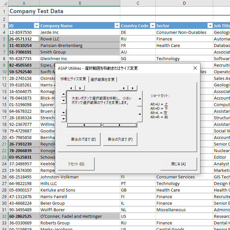Click country code SG cell
The image size is (230, 230).
click(138, 59)
